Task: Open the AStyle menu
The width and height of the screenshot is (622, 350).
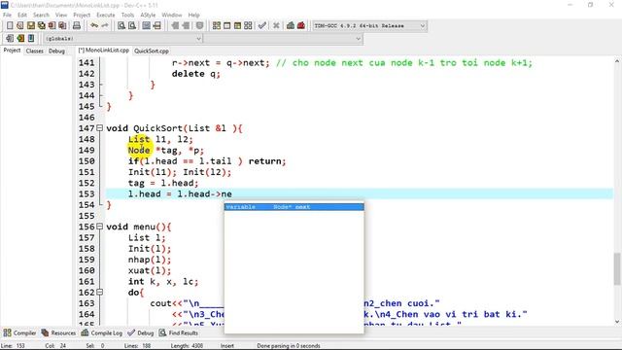Action: point(148,15)
